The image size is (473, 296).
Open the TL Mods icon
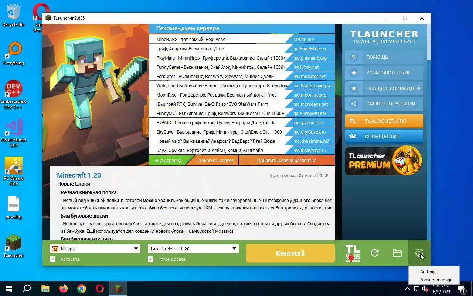point(353,253)
